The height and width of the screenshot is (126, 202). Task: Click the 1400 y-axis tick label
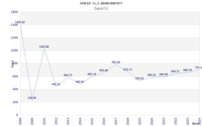(14, 25)
